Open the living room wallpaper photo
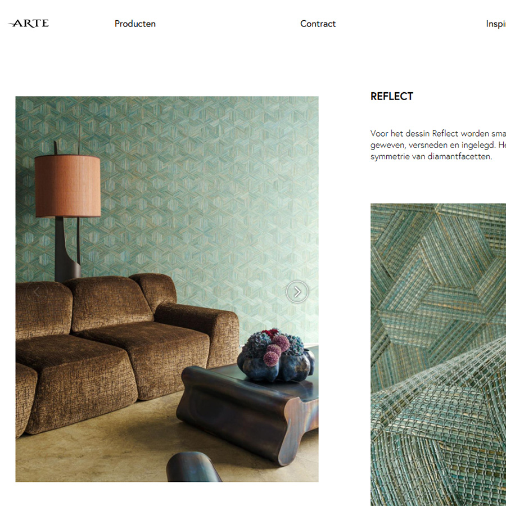The width and height of the screenshot is (506, 506). coord(167,289)
